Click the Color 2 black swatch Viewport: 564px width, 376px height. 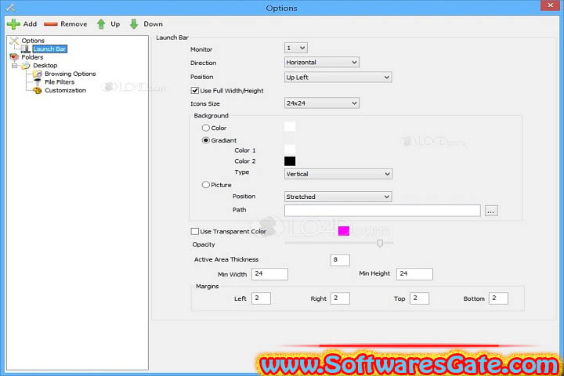click(290, 161)
